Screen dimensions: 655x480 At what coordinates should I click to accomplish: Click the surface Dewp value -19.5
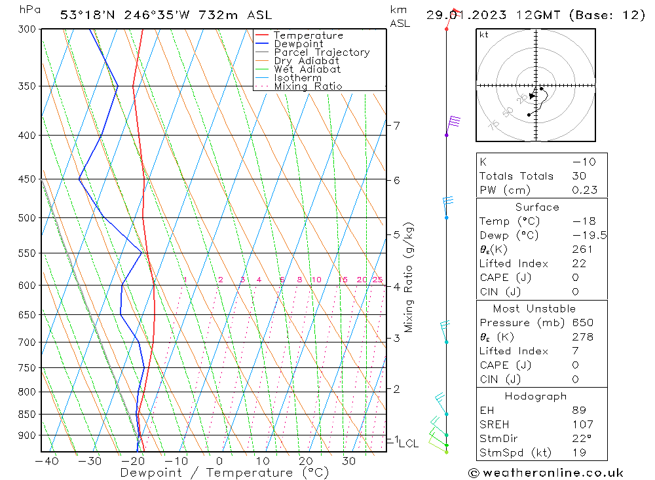(589, 236)
